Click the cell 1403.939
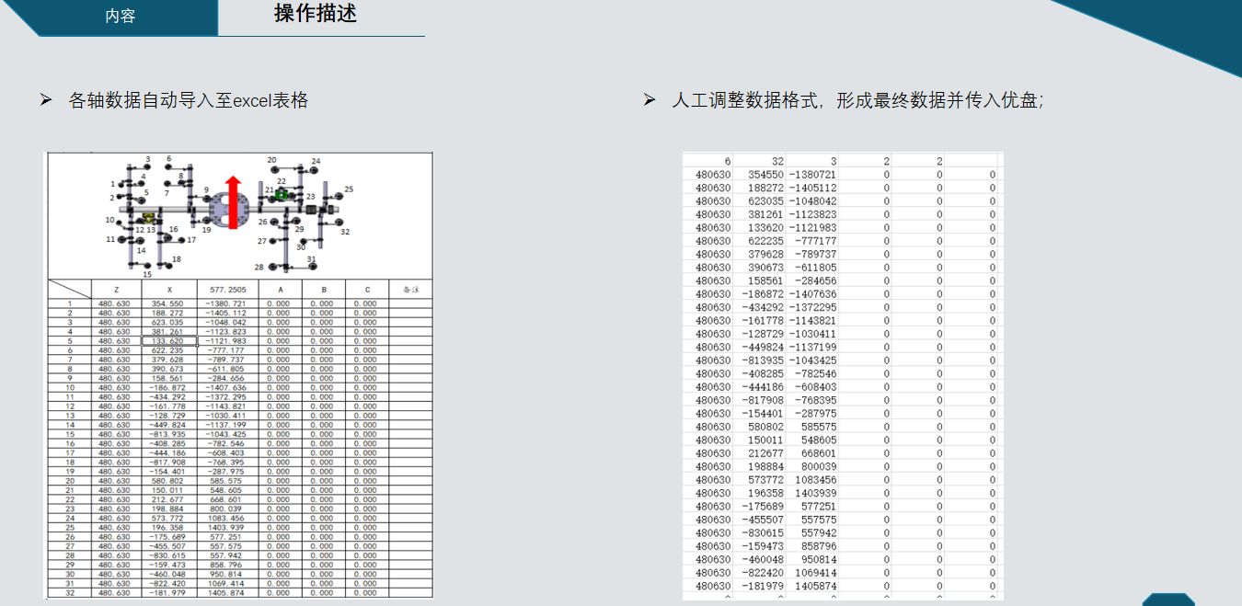Screen dimensions: 1242x606 coord(227,528)
